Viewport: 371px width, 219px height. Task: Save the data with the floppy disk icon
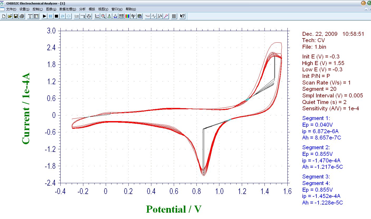click(x=16, y=16)
